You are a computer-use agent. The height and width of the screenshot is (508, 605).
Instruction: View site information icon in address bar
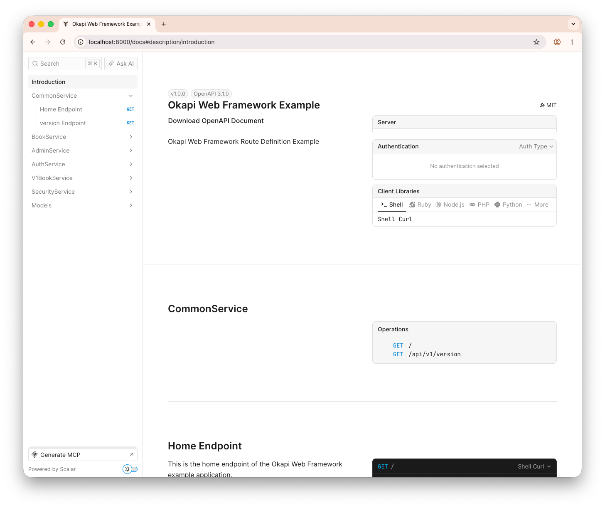pyautogui.click(x=81, y=42)
